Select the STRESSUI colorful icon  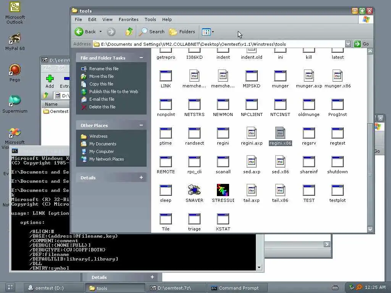click(x=223, y=190)
